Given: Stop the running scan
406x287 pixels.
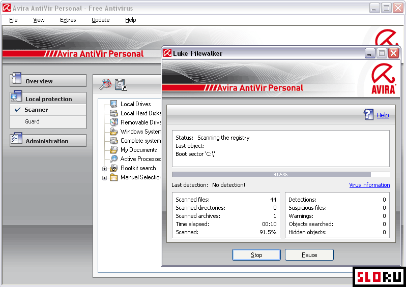Looking at the screenshot, I should pyautogui.click(x=256, y=255).
